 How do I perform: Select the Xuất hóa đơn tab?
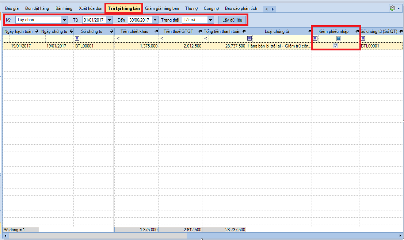coord(91,8)
